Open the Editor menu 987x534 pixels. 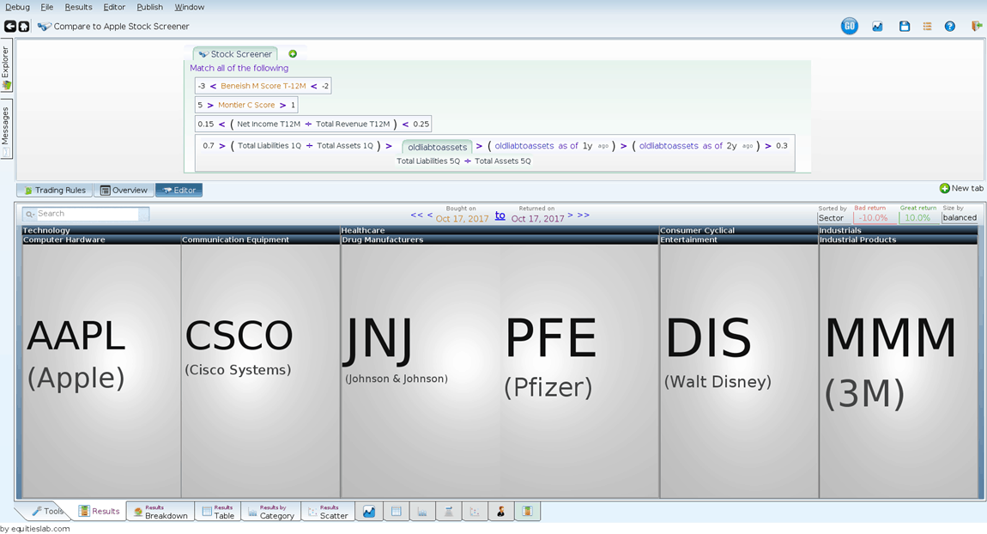pos(114,7)
